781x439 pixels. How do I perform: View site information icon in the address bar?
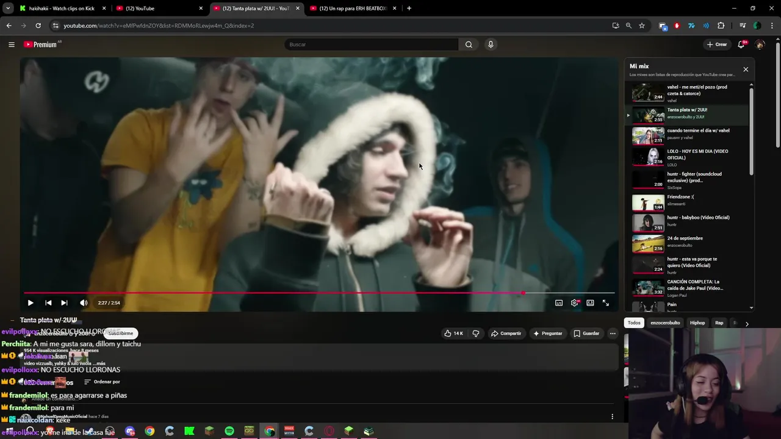56,26
